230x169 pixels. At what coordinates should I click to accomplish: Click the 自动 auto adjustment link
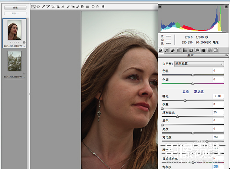(185, 92)
